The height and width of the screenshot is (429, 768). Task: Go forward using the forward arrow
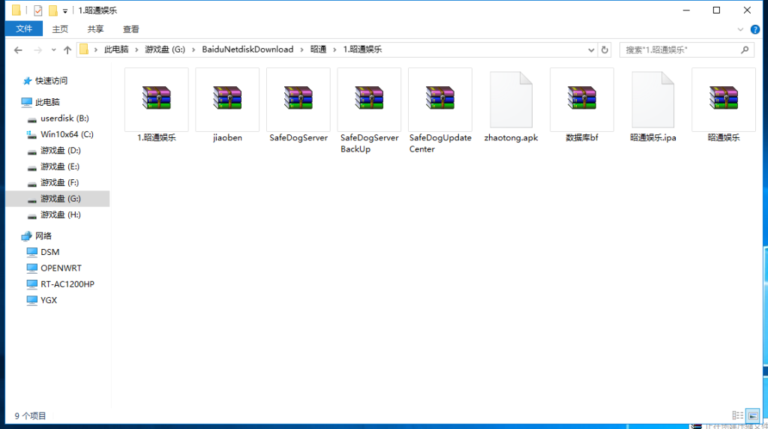[x=37, y=50]
